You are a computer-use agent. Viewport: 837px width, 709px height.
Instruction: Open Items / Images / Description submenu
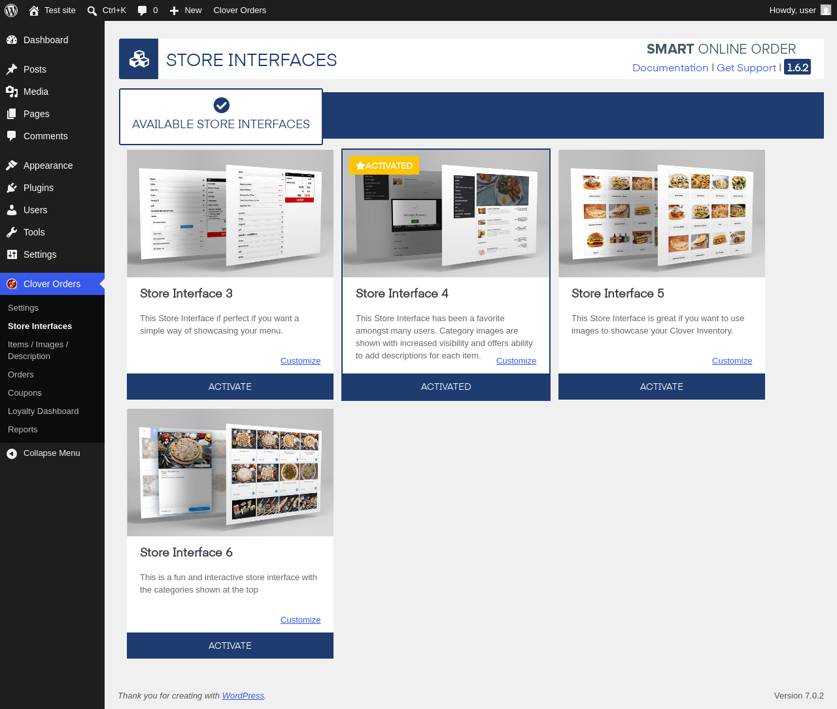(x=38, y=351)
